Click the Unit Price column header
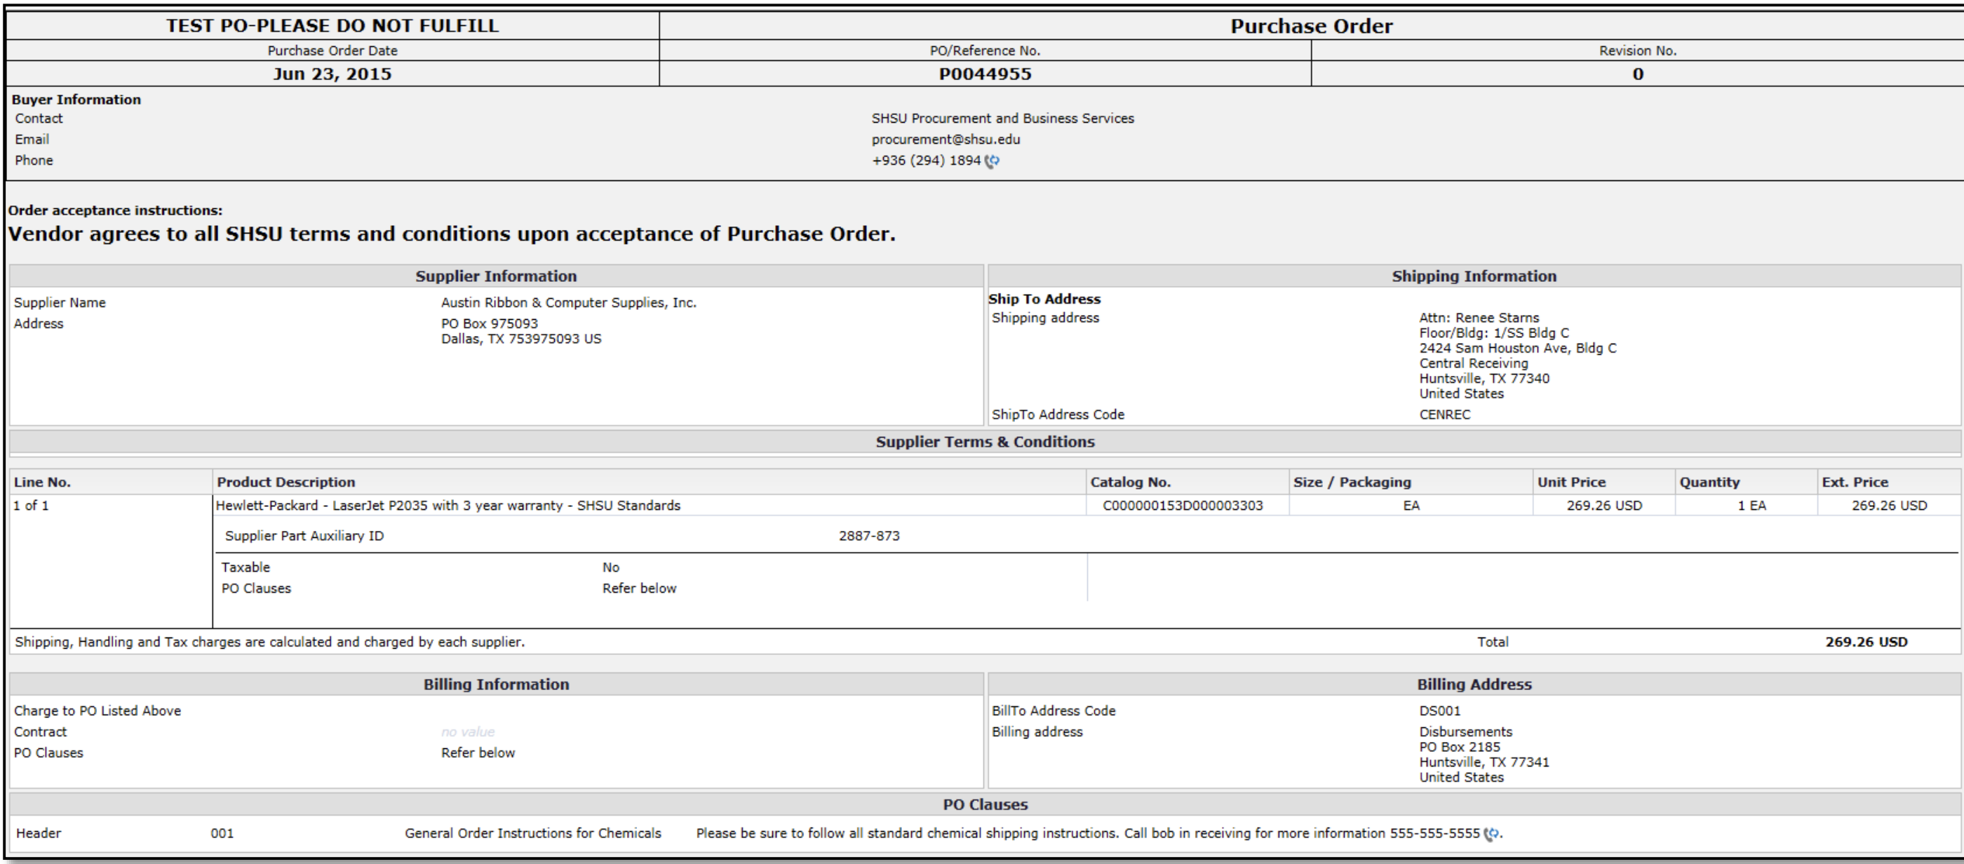The image size is (1964, 864). click(1570, 482)
